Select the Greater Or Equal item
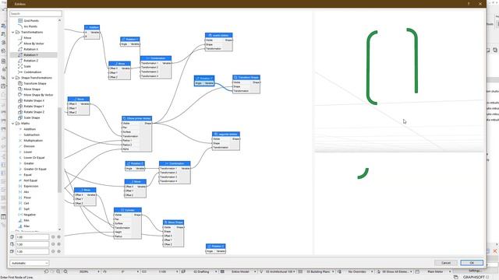This screenshot has width=499, height=280. point(35,170)
